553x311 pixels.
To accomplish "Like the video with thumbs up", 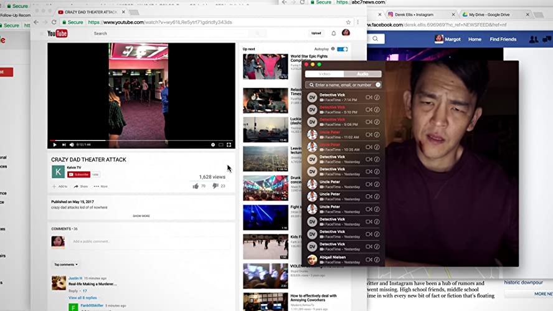I will click(x=196, y=186).
